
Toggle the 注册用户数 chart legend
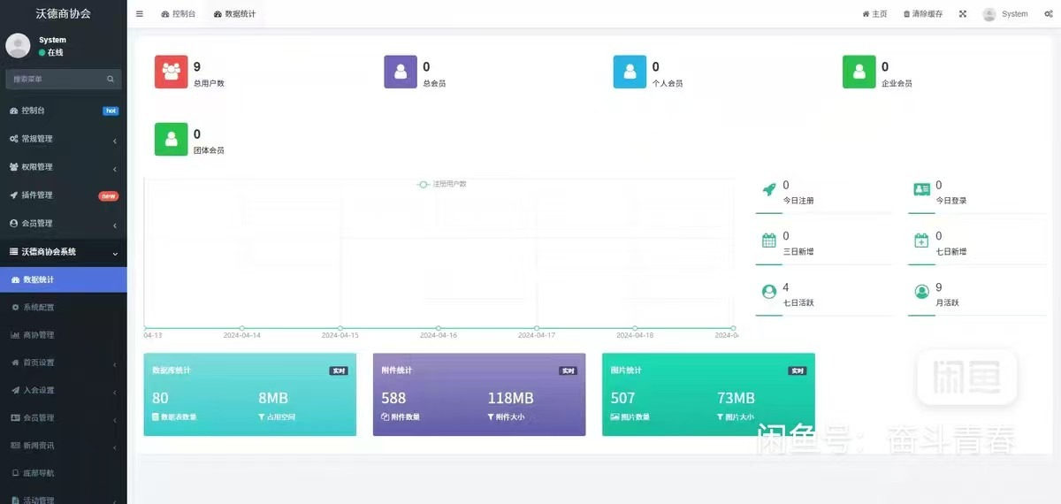442,184
